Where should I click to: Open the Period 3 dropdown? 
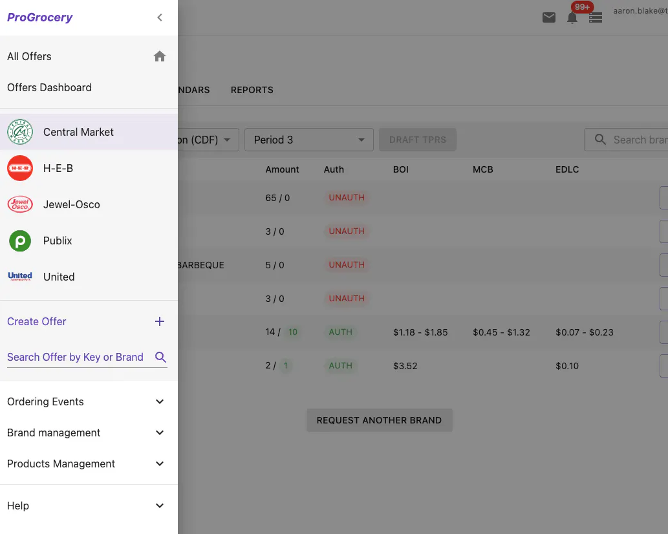point(309,140)
